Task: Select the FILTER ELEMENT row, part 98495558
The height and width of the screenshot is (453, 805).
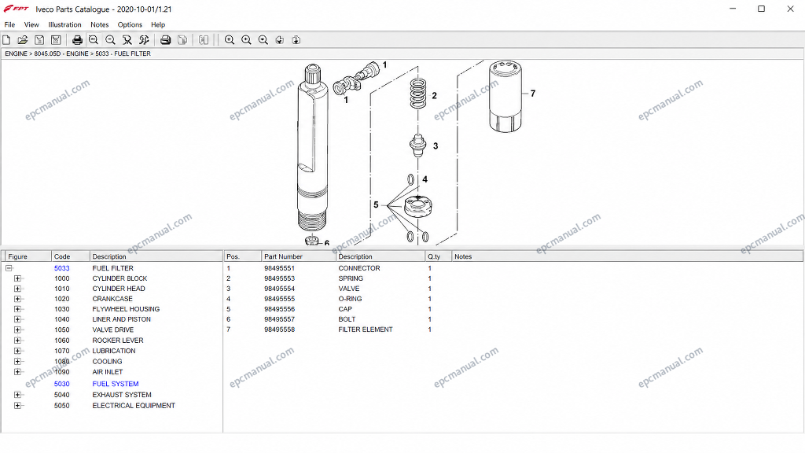Action: pyautogui.click(x=513, y=330)
